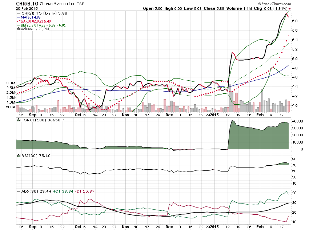The width and height of the screenshot is (309, 230).
Task: Click the RSI(30) 75.10 label
Action: [x=36, y=156]
